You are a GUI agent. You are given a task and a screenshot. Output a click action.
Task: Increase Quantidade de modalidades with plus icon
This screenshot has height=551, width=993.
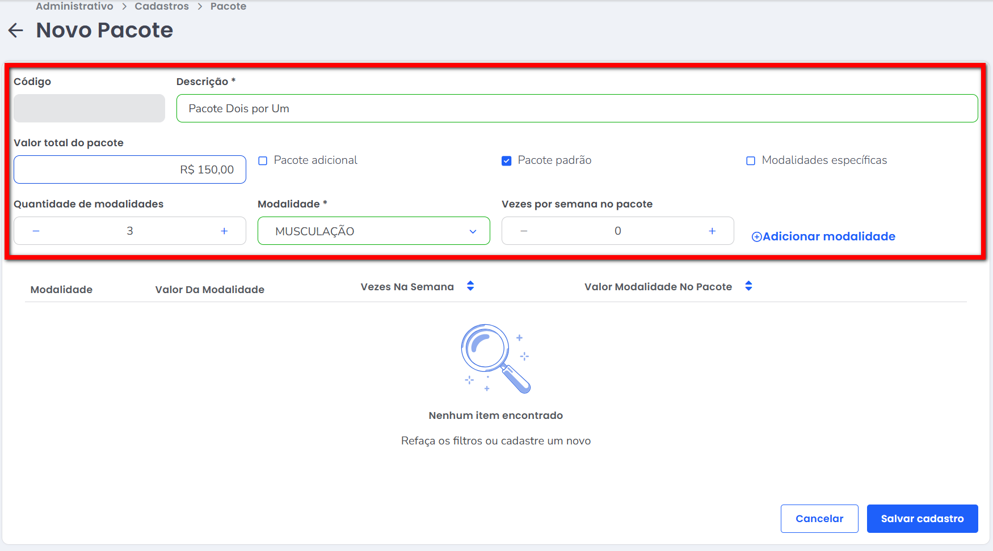pyautogui.click(x=224, y=231)
